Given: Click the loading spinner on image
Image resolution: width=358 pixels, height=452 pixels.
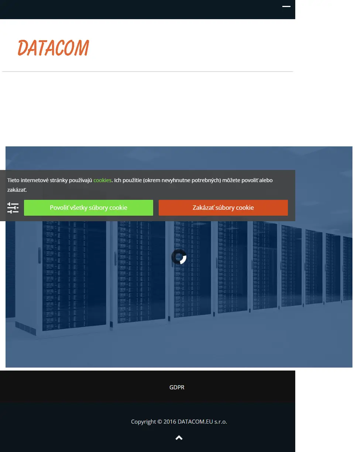Looking at the screenshot, I should click(179, 257).
